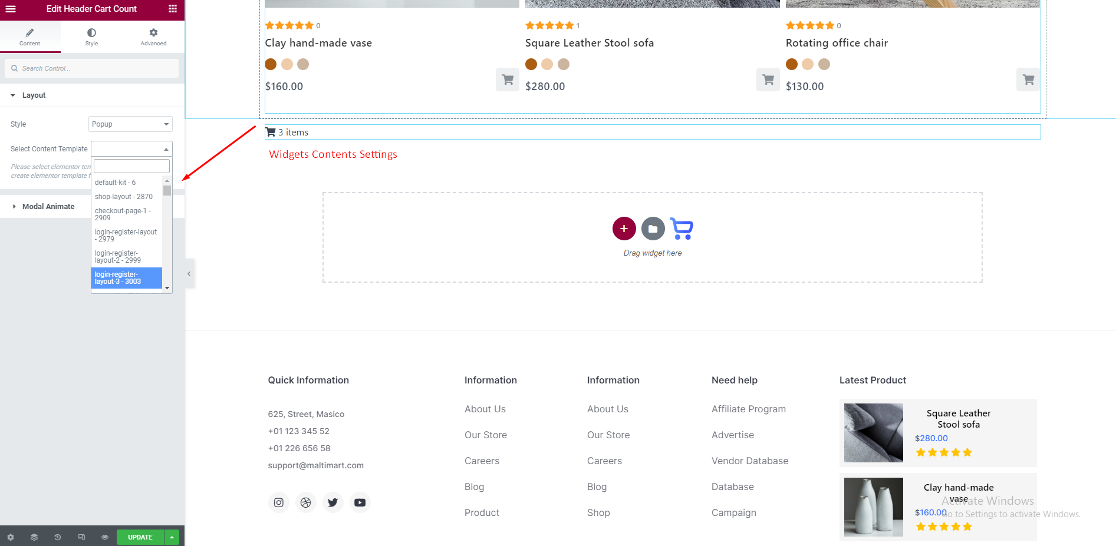Select login-register-layout-3 - 3003 option

click(x=126, y=278)
